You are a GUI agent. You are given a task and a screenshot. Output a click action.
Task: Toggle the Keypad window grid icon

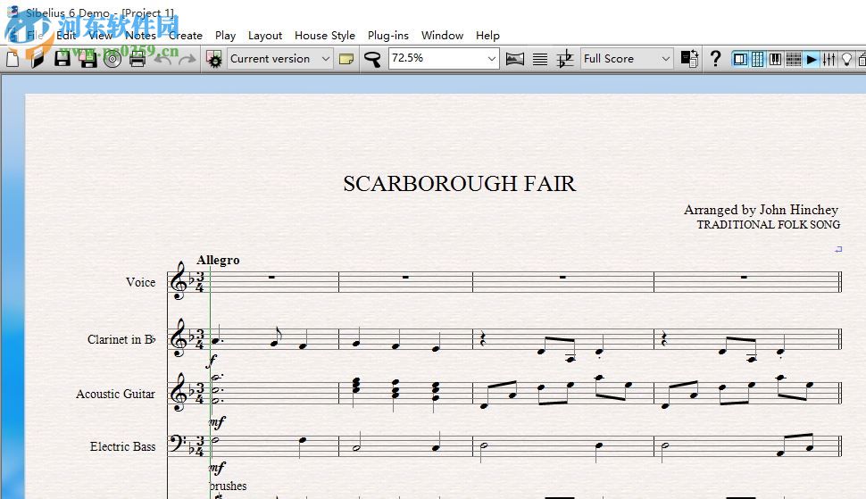[x=758, y=59]
